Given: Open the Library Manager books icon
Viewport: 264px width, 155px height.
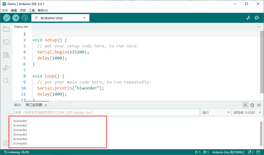Looking at the screenshot, I should tap(6, 55).
